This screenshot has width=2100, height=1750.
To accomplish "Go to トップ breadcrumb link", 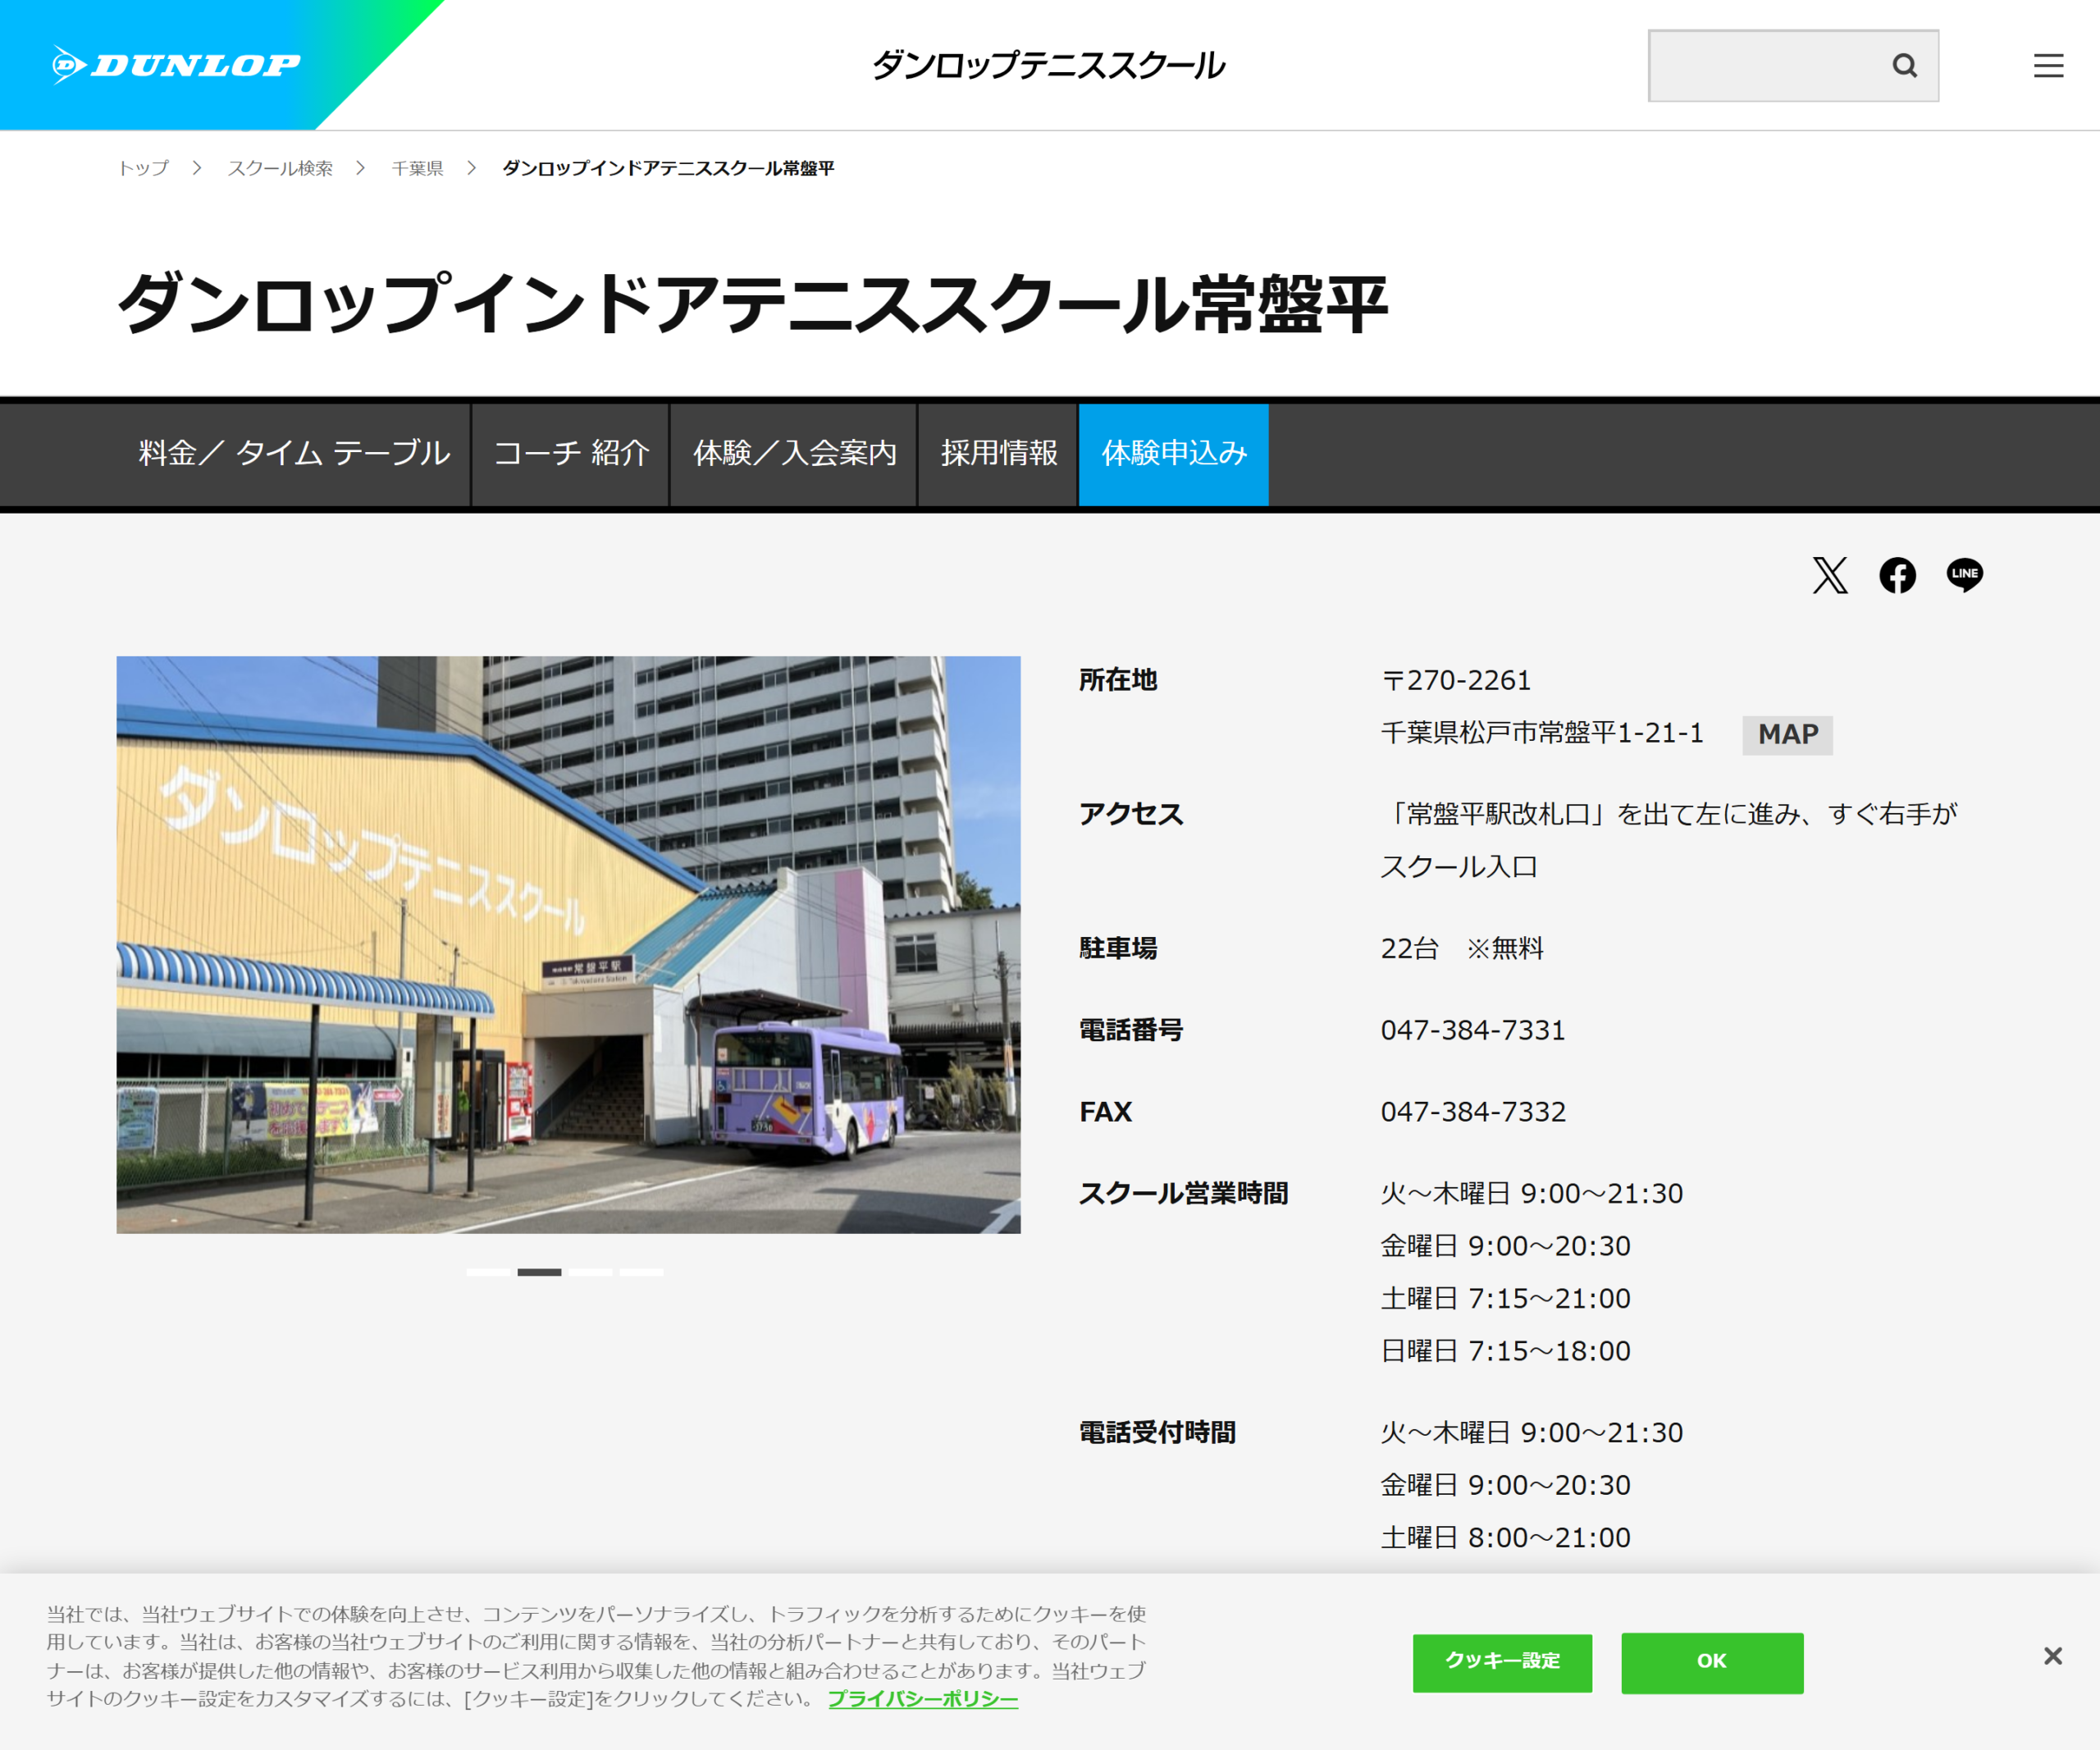I will pos(144,168).
